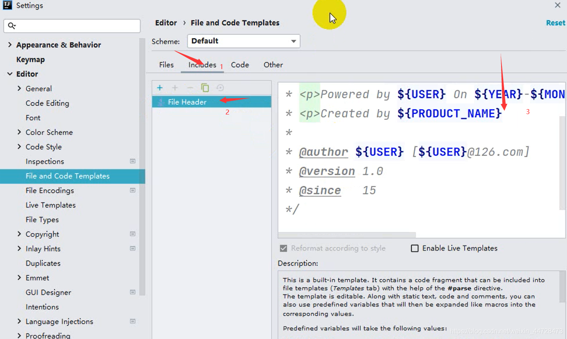Expand Appearance & Behavior section
Viewport: 567px width, 339px height.
coord(10,45)
